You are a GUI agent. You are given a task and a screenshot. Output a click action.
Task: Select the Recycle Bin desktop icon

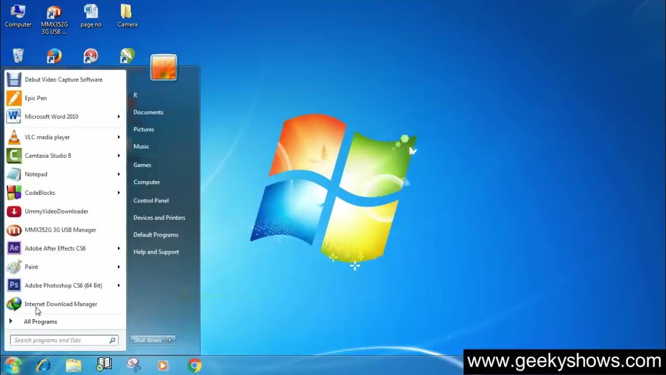pyautogui.click(x=18, y=56)
